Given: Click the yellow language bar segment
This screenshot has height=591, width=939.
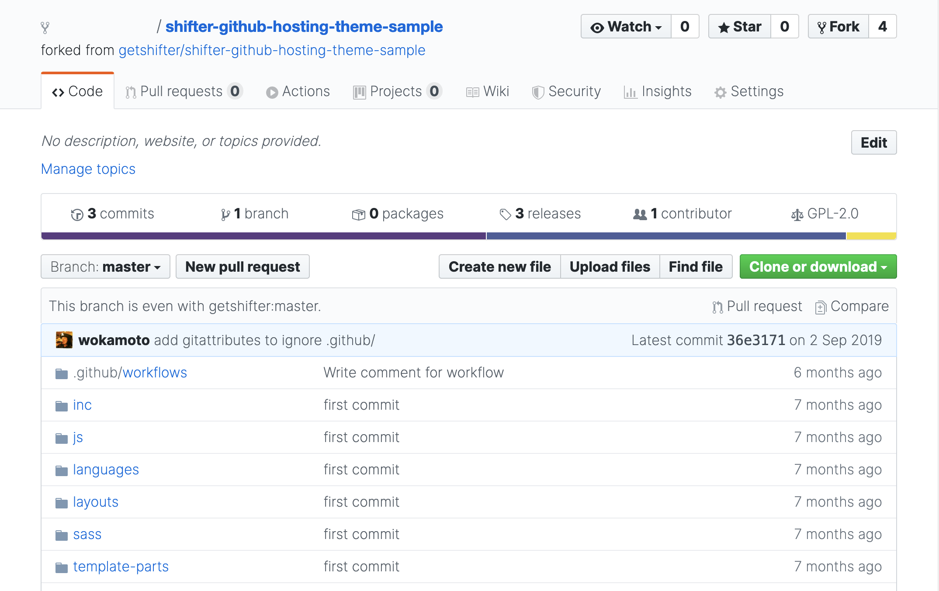Looking at the screenshot, I should (x=871, y=236).
